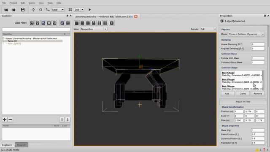
Task: Click the Remove collision shape button
Action: coord(258,94)
